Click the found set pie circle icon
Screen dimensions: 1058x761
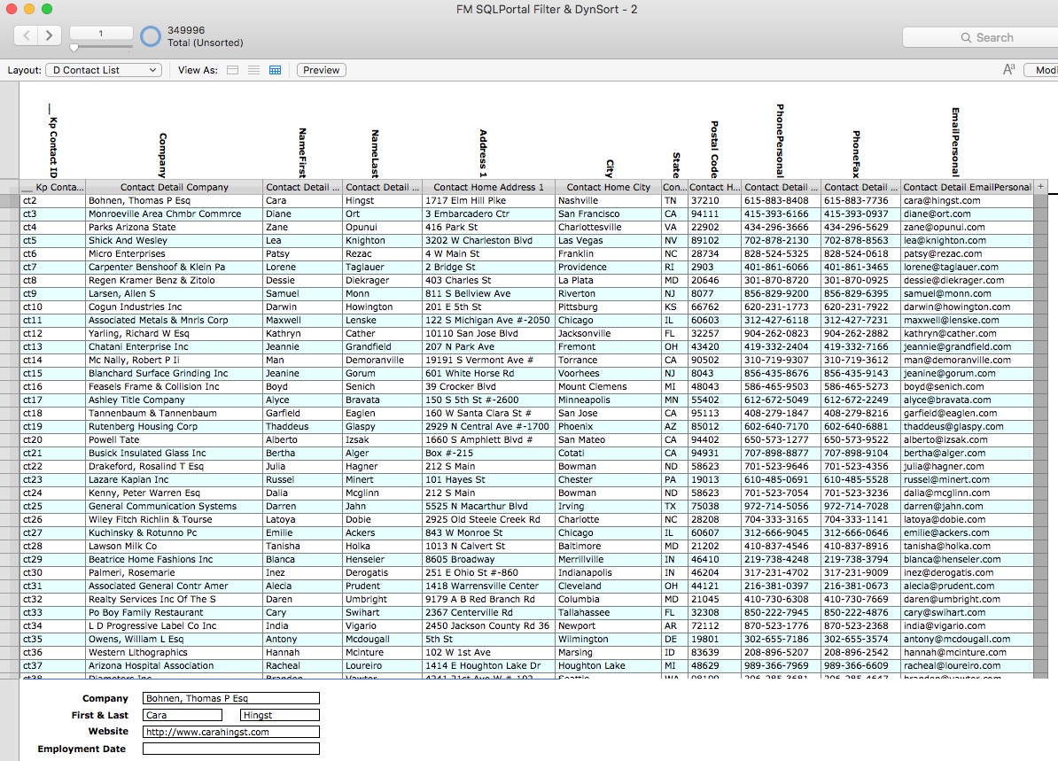tap(151, 36)
